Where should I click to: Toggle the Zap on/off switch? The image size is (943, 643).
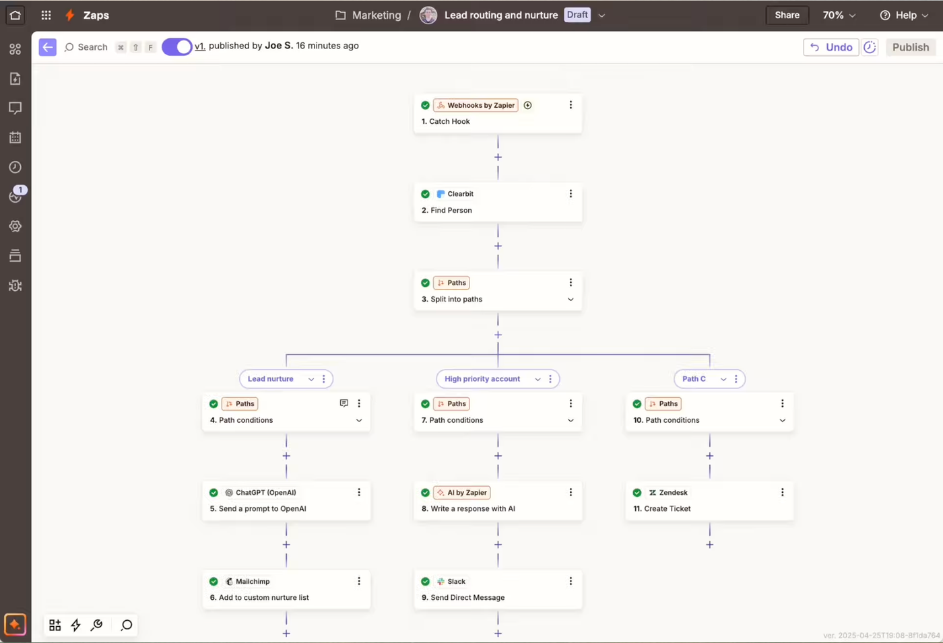click(176, 47)
